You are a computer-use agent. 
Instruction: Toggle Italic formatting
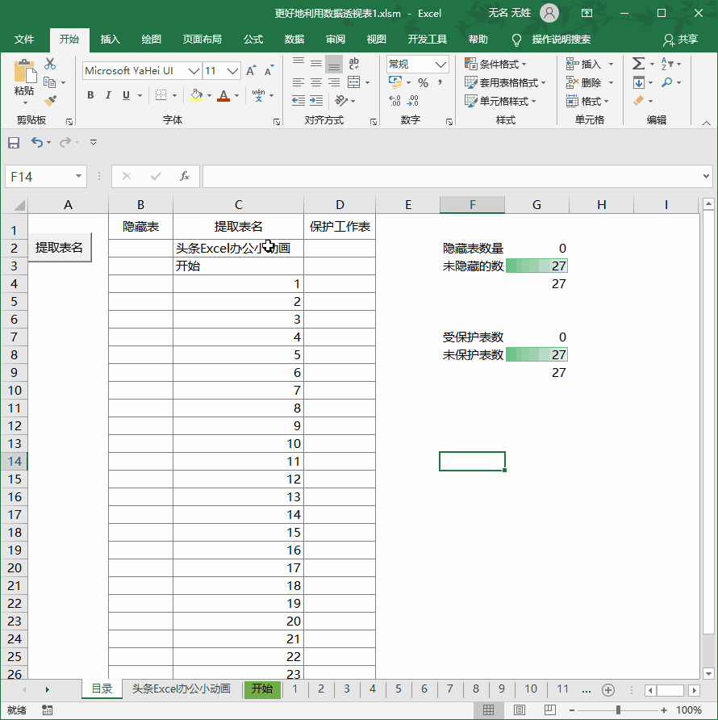108,95
